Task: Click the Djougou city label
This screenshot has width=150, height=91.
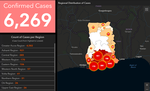Action: tap(128, 31)
